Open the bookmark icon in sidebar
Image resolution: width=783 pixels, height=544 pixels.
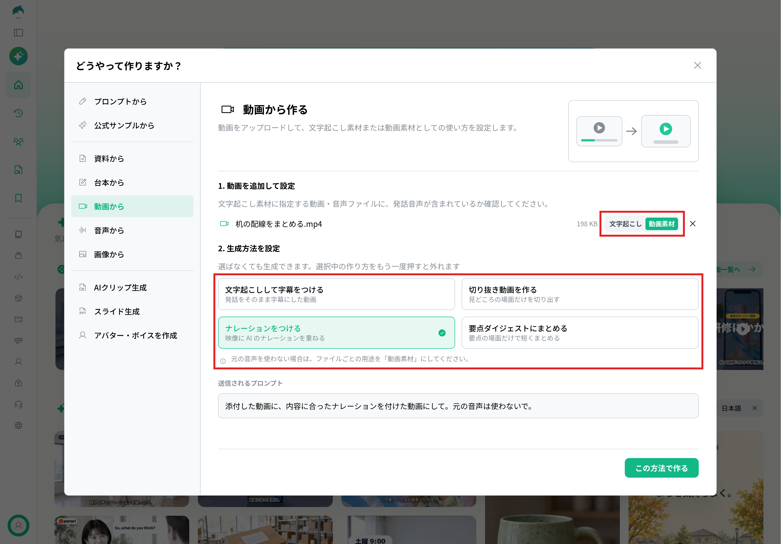click(18, 198)
